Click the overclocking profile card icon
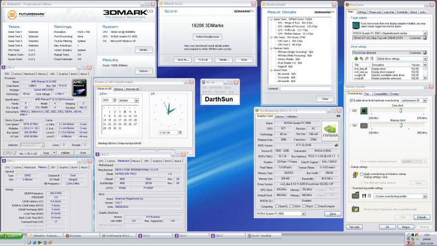 356,195
